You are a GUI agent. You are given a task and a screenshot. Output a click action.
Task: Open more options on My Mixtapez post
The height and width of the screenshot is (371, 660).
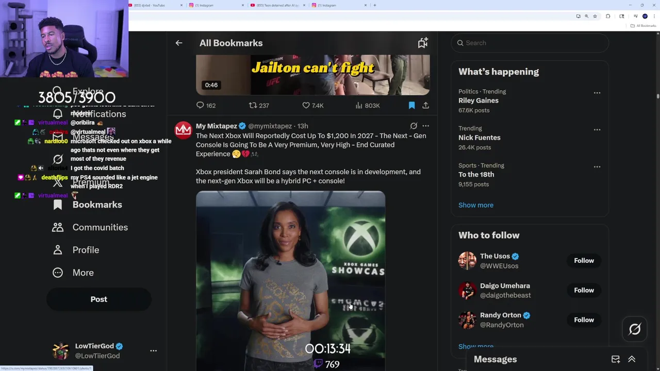(x=425, y=126)
